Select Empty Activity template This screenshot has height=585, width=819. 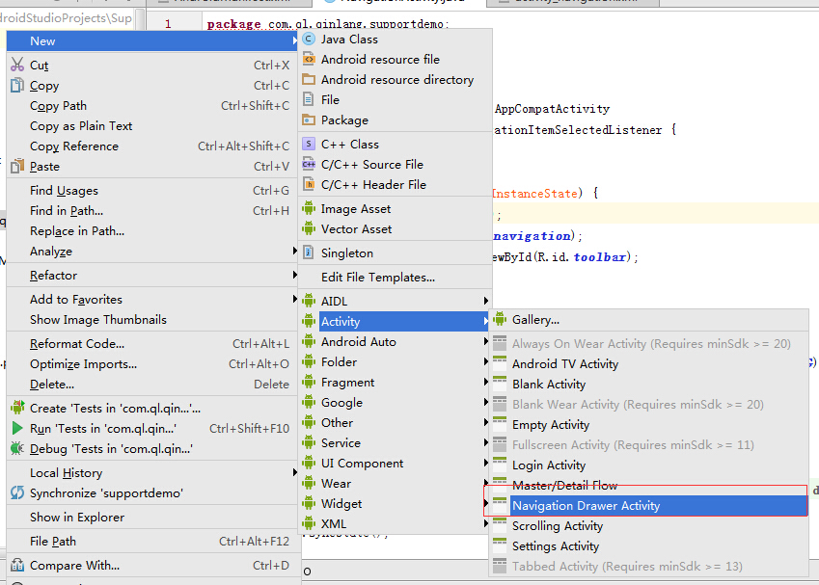coord(648,424)
